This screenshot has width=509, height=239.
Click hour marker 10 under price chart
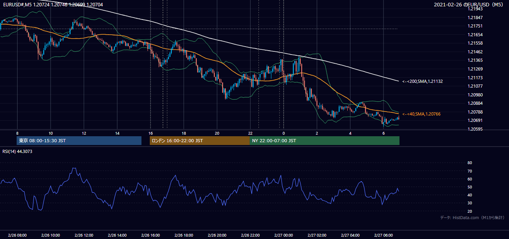(51, 133)
